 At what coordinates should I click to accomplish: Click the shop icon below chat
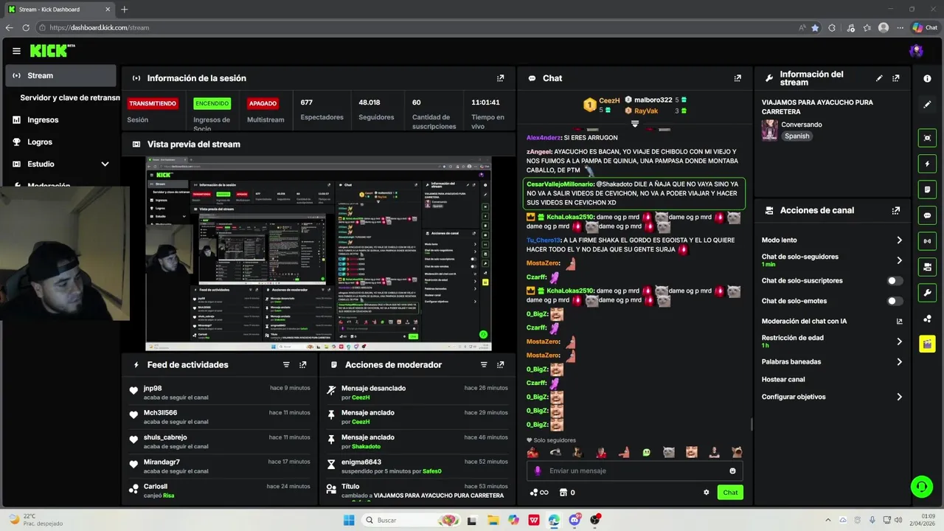point(563,492)
